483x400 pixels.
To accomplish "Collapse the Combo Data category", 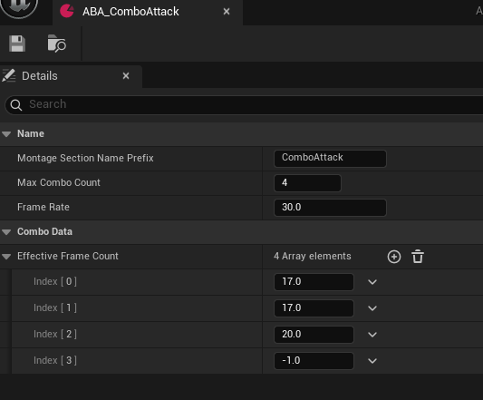I will point(6,232).
